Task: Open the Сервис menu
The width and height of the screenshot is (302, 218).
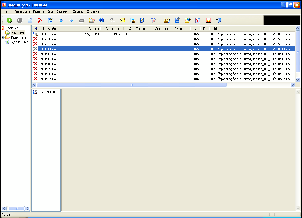Action: tap(78, 12)
